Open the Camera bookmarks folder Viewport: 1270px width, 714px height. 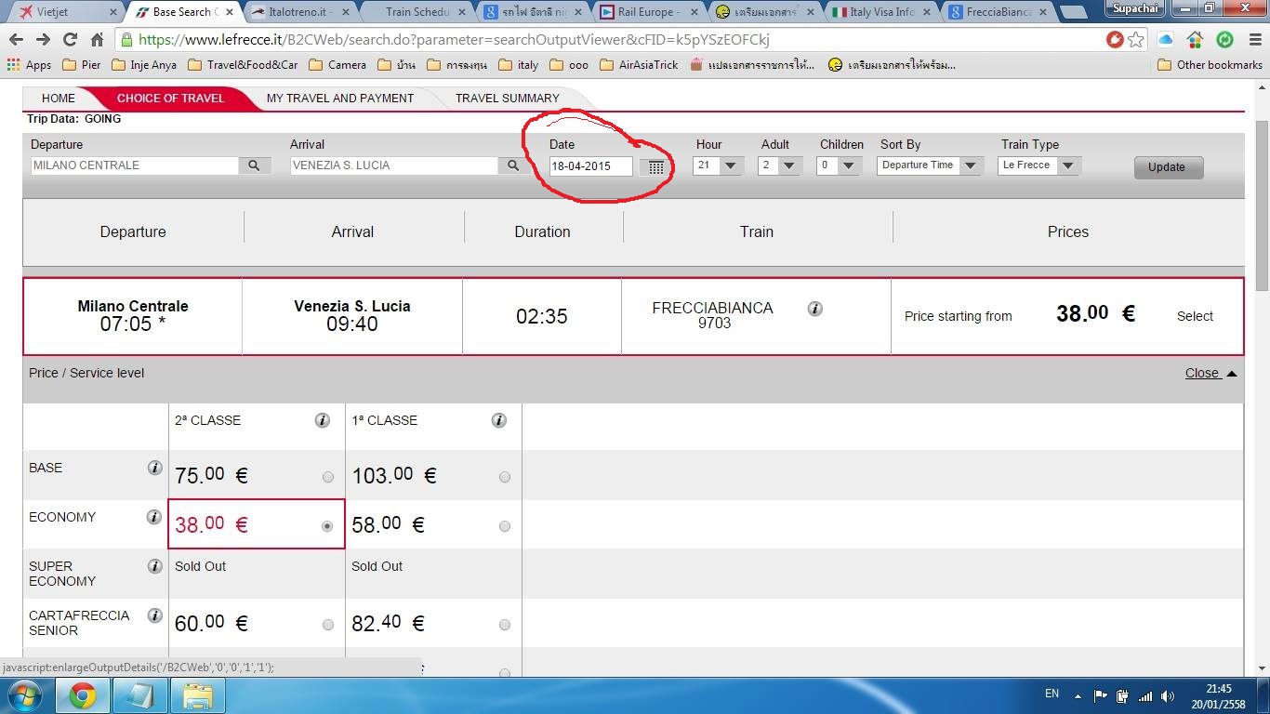pos(337,65)
